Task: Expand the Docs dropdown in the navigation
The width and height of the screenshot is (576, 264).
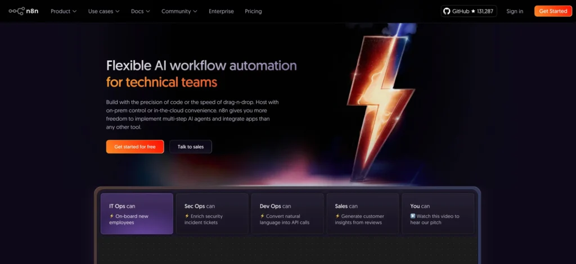Action: 140,11
